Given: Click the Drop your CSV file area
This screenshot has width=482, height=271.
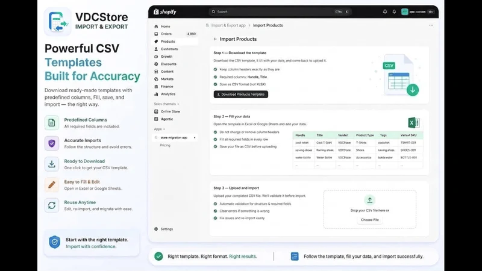Looking at the screenshot, I should (370, 209).
